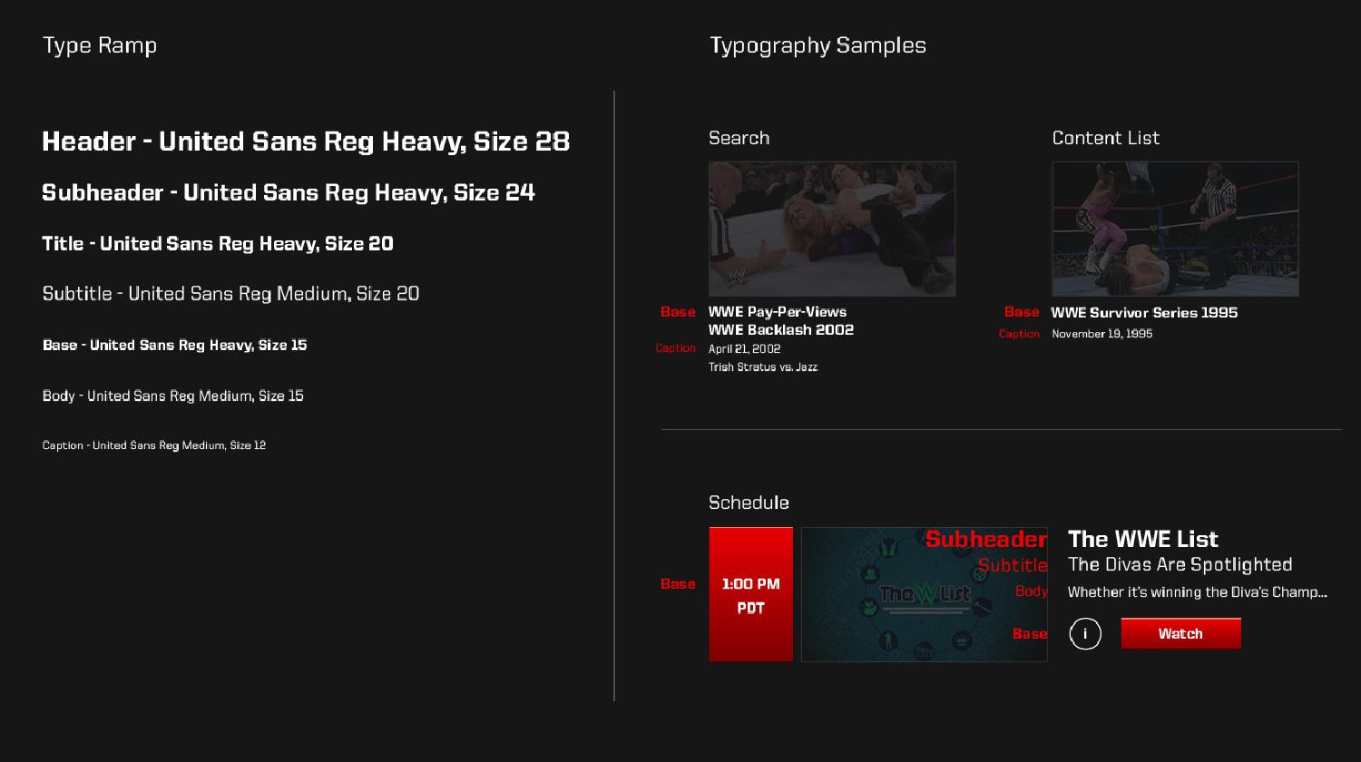Select the Body Medium Size 15 line
This screenshot has width=1361, height=762.
[x=172, y=396]
